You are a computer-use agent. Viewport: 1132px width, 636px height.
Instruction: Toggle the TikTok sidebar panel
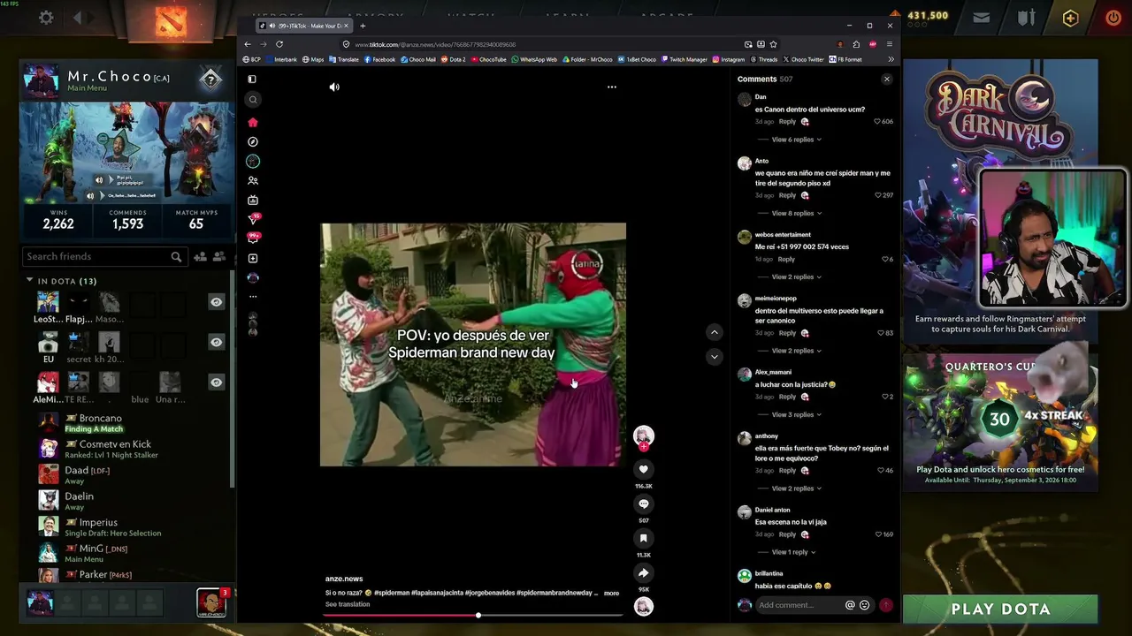click(252, 79)
